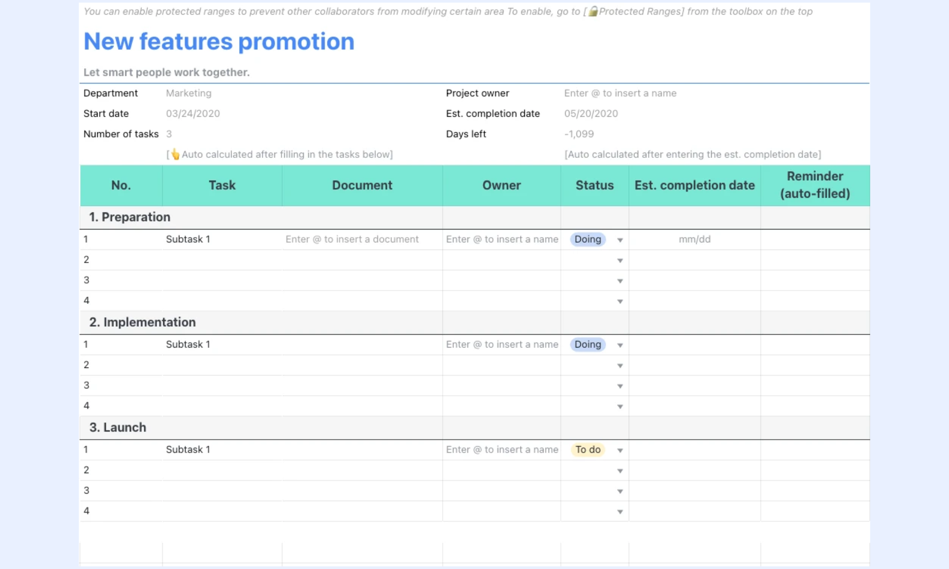The height and width of the screenshot is (569, 949).
Task: Click the mm/dd date cell in Preparation
Action: [x=695, y=239]
